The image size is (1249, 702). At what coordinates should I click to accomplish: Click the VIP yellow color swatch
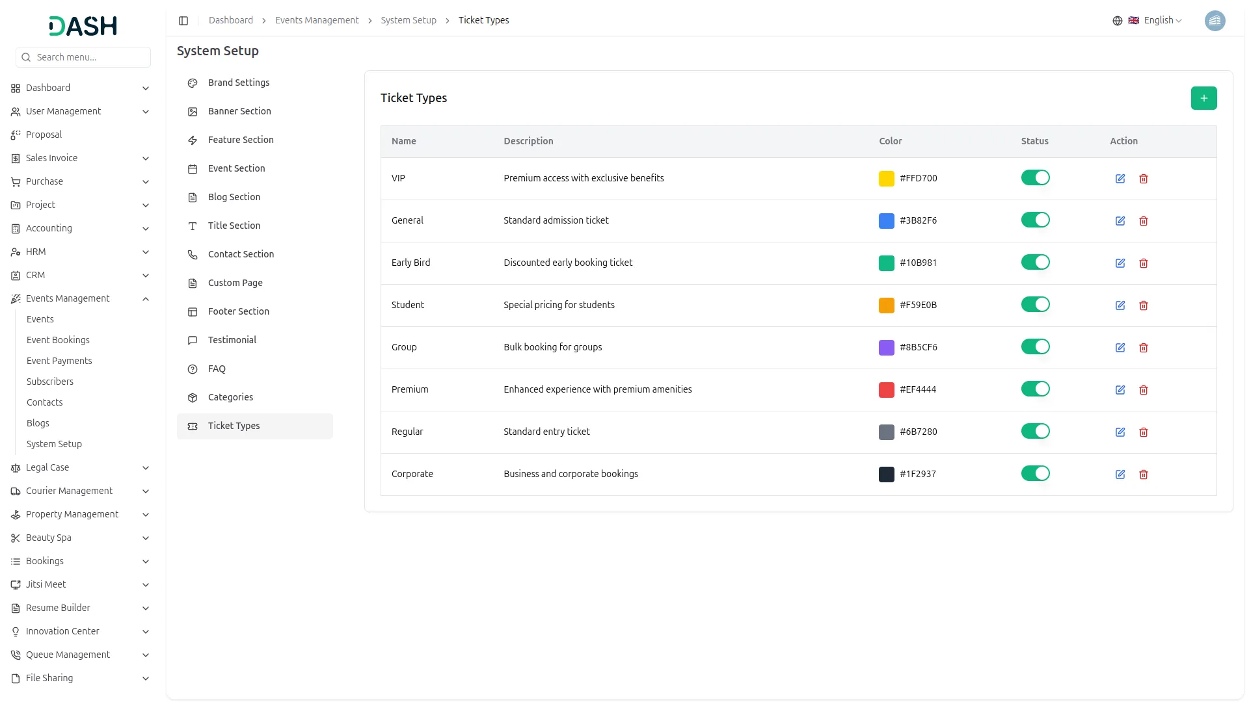click(x=886, y=179)
